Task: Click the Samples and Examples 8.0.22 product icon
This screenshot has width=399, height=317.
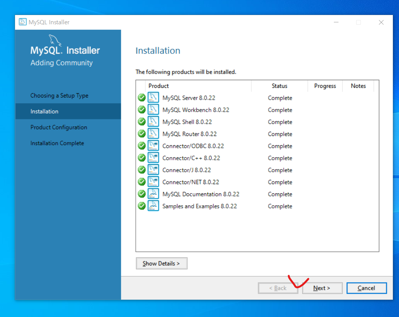Action: [x=153, y=206]
